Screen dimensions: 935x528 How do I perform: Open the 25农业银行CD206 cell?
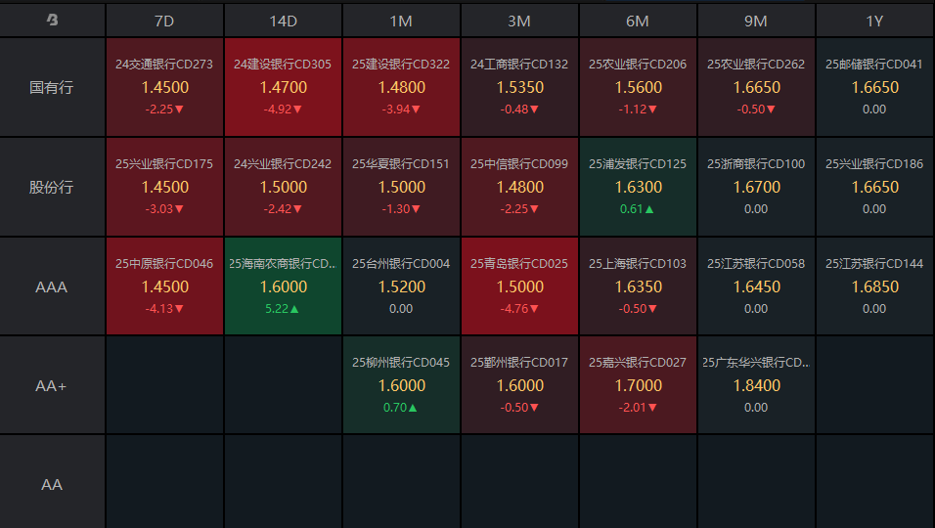click(x=638, y=87)
